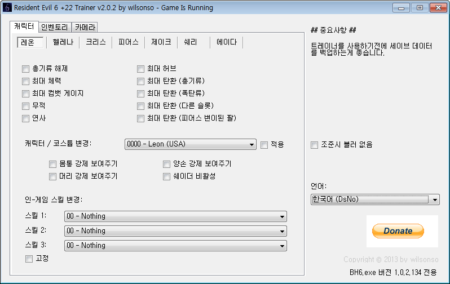Enable the 최대 체력 checkbox
Screen dimensions: 450x284
[x=25, y=81]
